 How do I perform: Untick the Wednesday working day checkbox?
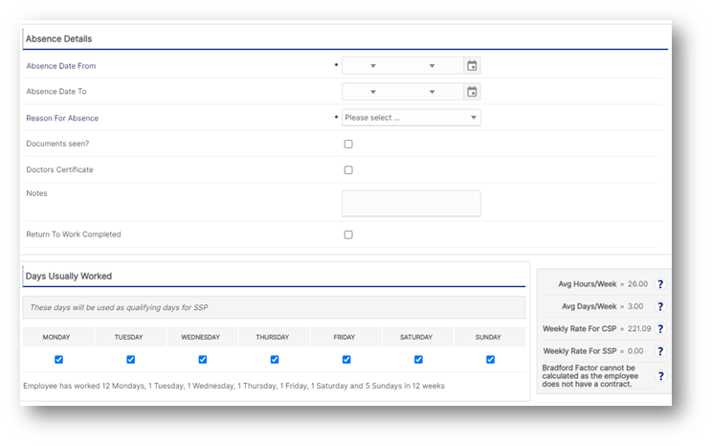pos(203,360)
